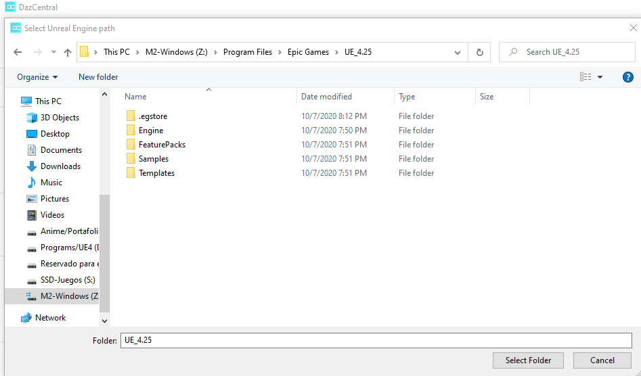641x376 pixels.
Task: Cancel the folder selection dialog
Action: pyautogui.click(x=602, y=360)
